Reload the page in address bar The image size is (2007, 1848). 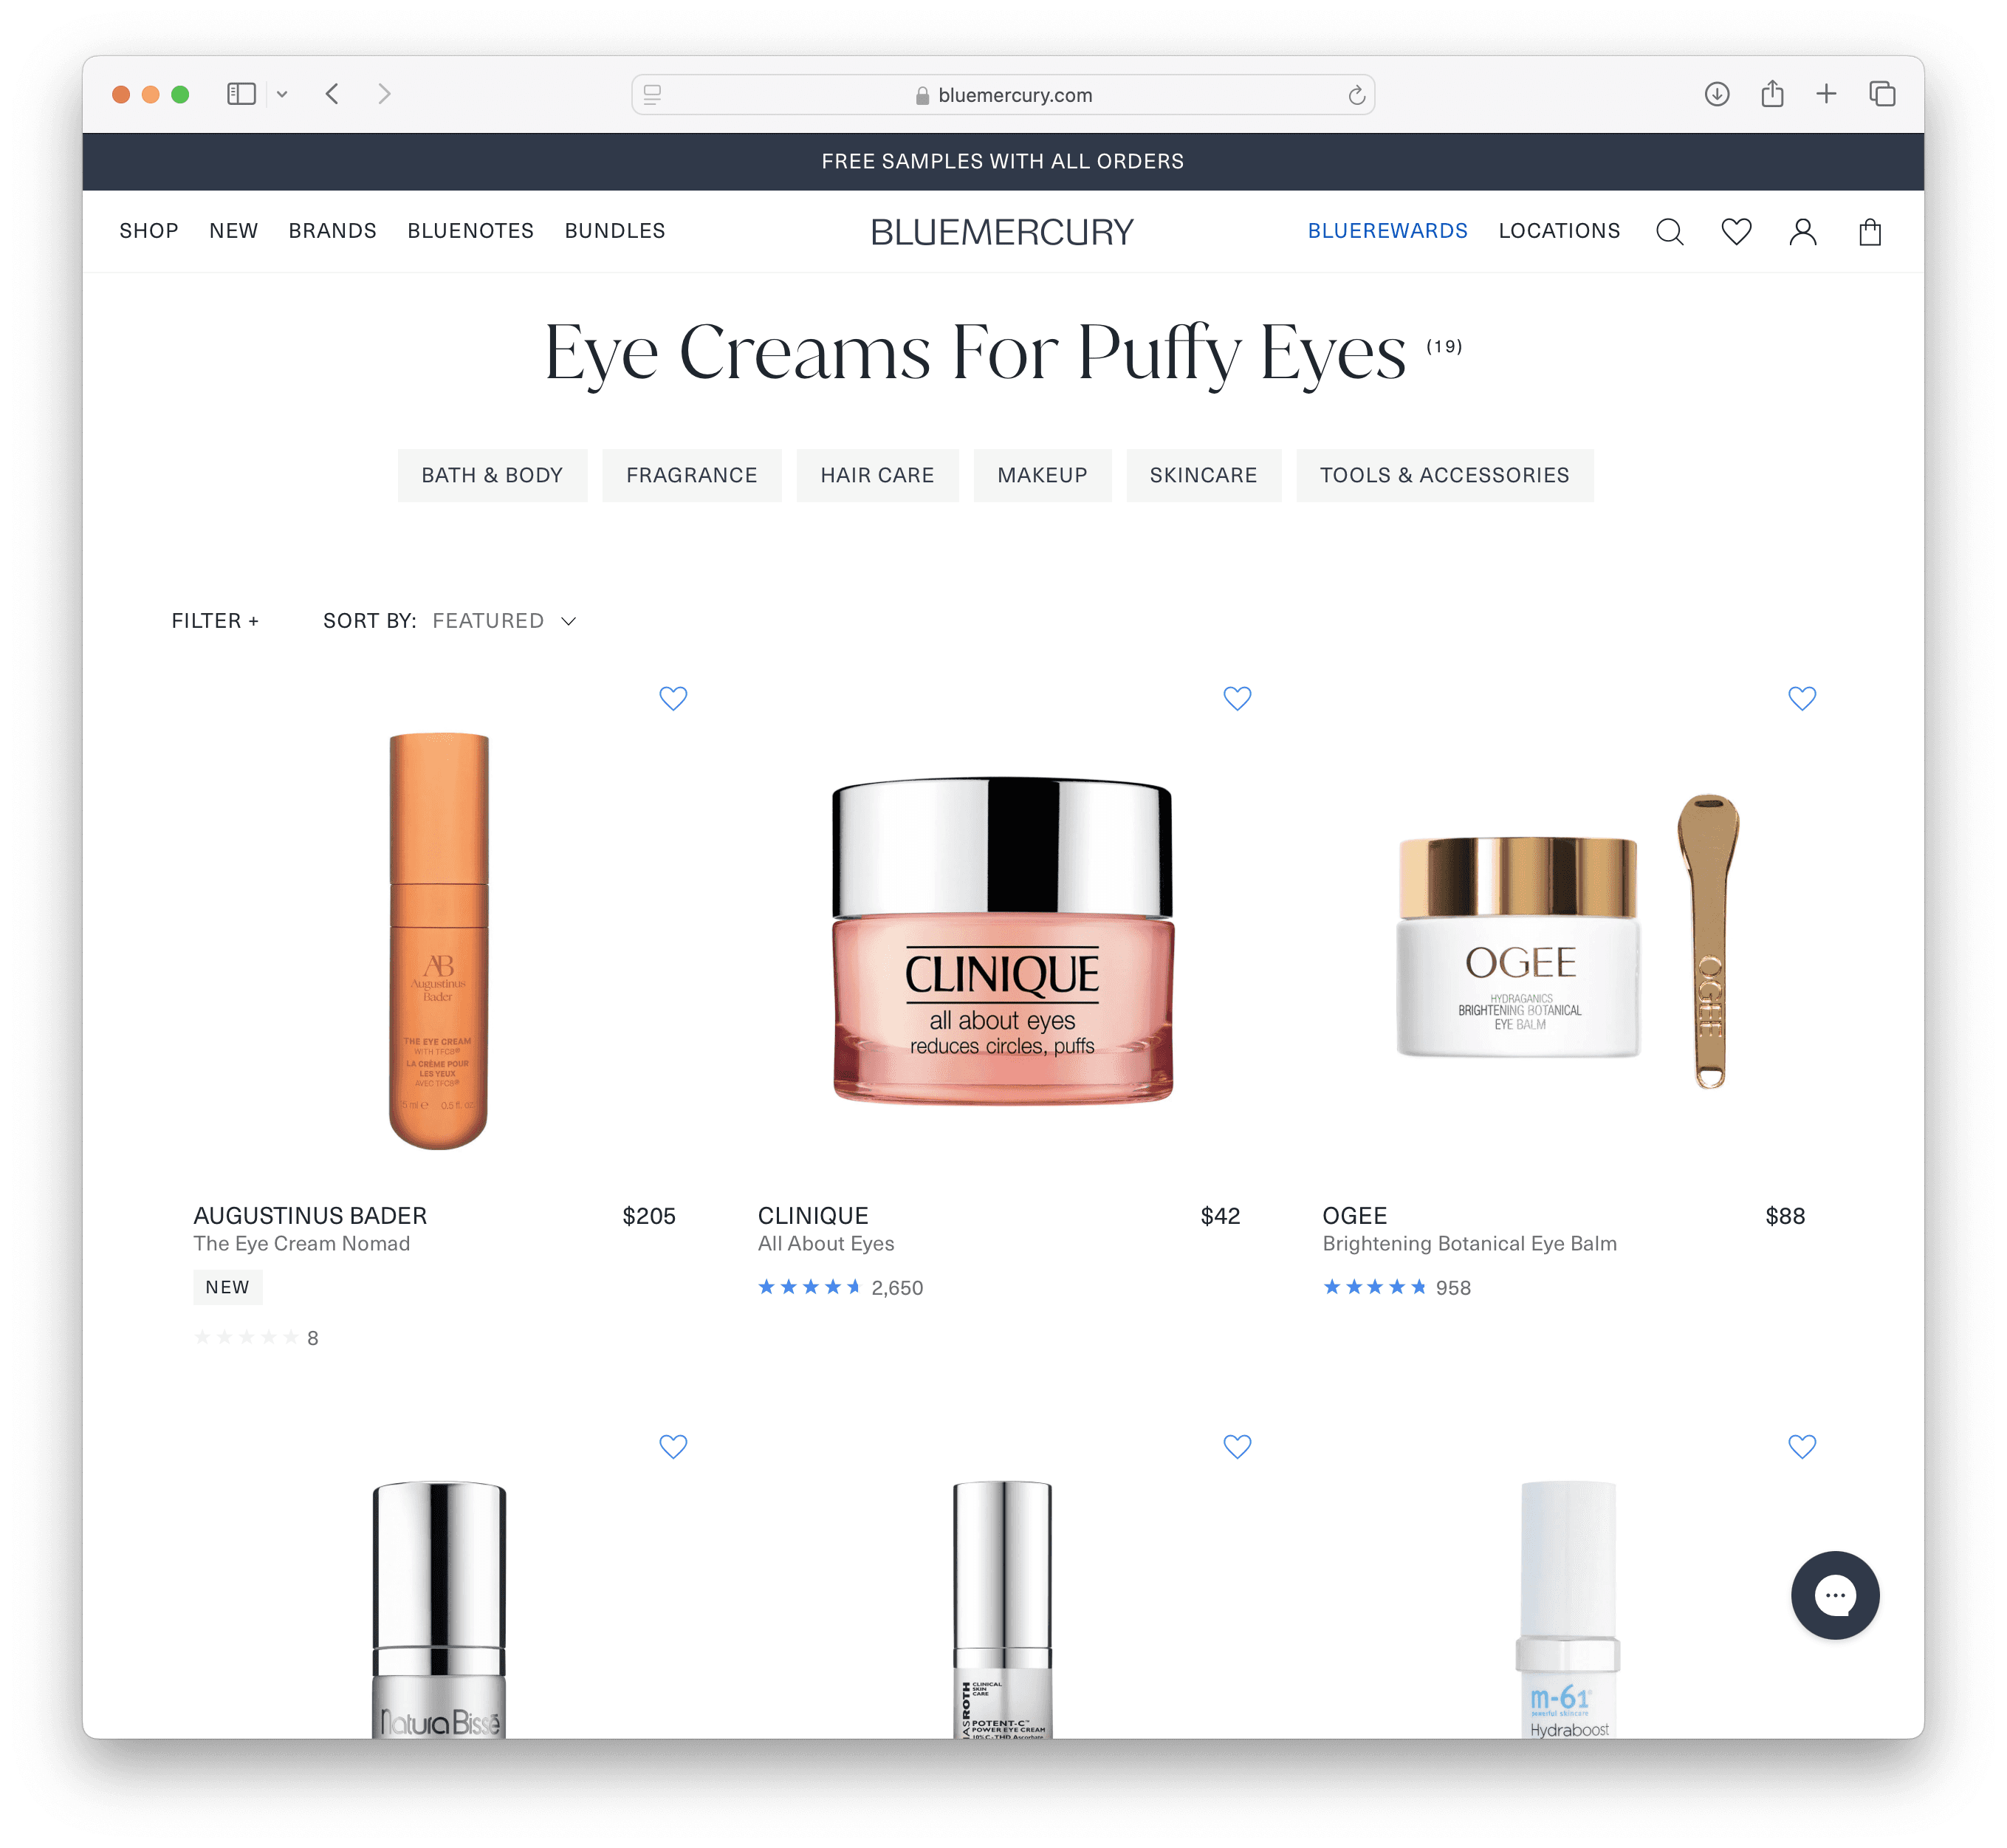coord(1356,95)
